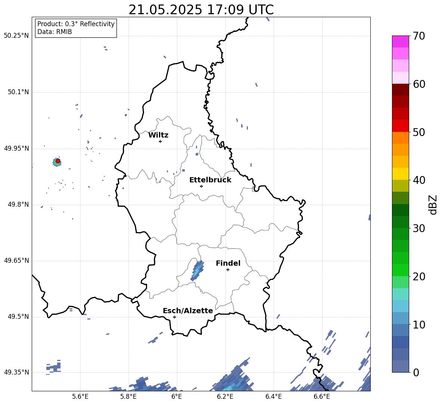Click the '5.8°E' longitude label
The width and height of the screenshot is (442, 404).
(128, 397)
